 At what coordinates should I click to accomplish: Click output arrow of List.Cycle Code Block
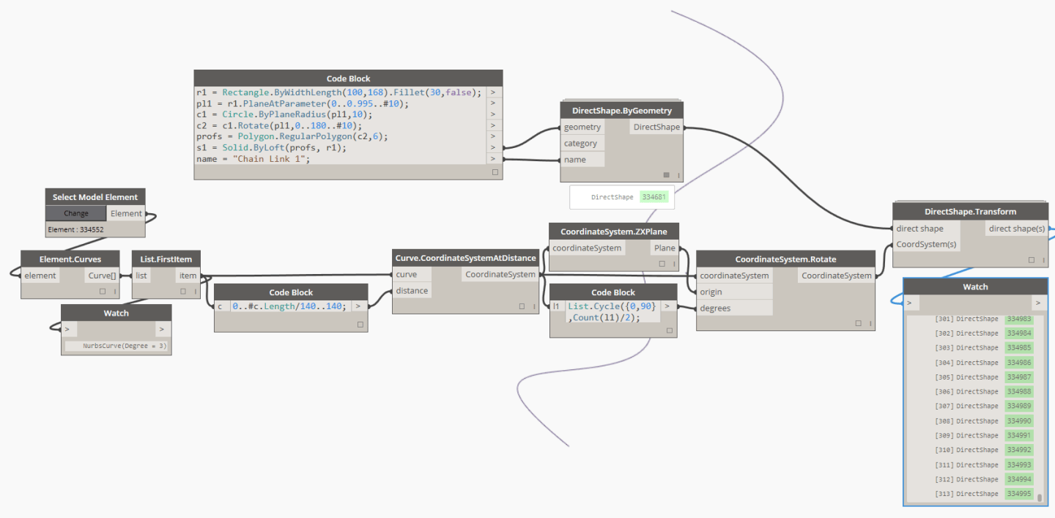(668, 306)
